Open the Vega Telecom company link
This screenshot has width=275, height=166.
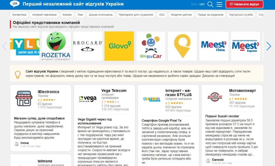pyautogui.click(x=114, y=91)
